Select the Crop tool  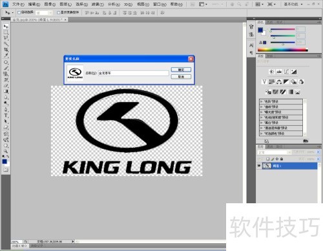coord(6,50)
